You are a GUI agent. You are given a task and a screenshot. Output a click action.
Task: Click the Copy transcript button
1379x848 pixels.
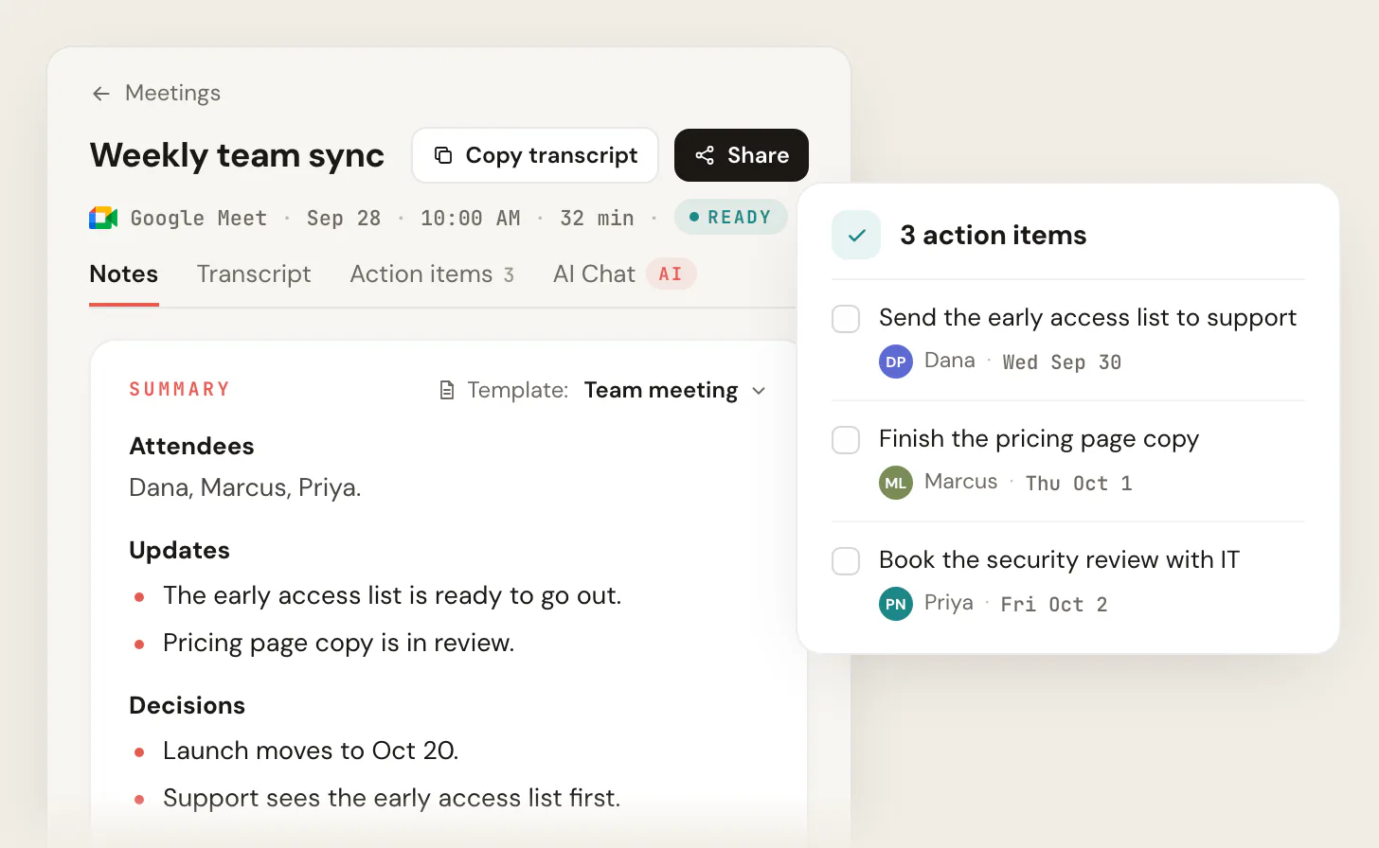[x=535, y=155]
